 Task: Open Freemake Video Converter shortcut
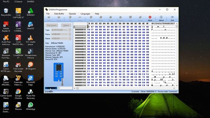[18, 80]
